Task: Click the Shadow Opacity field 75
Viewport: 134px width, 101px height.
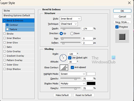Action: (87, 88)
